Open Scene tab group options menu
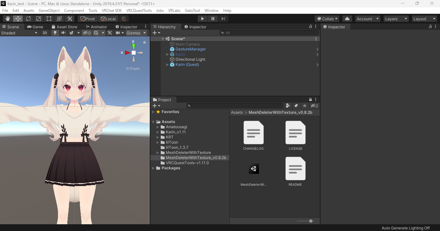This screenshot has width=440, height=231. click(146, 27)
